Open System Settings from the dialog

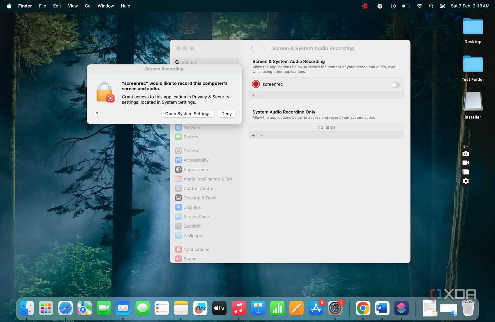tap(188, 114)
